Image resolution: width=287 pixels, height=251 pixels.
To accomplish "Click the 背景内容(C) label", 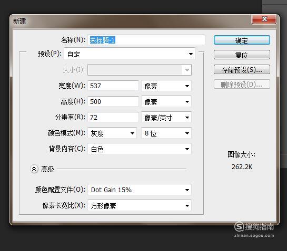I will pos(67,149).
